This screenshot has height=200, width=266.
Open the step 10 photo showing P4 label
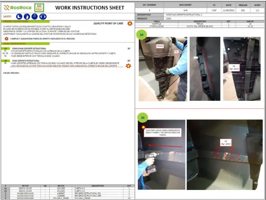tap(242, 69)
